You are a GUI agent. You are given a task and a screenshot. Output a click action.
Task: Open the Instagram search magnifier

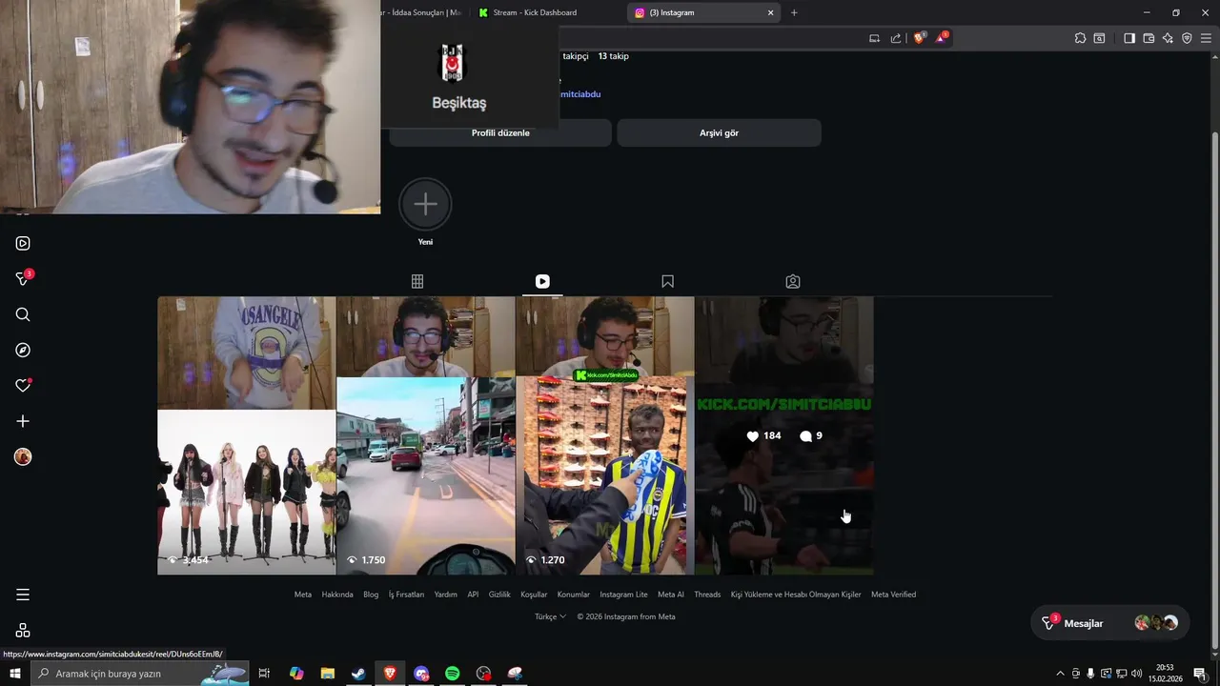23,314
